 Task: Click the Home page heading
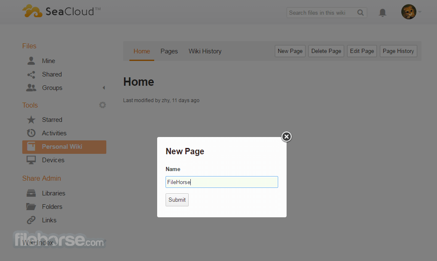coord(139,82)
